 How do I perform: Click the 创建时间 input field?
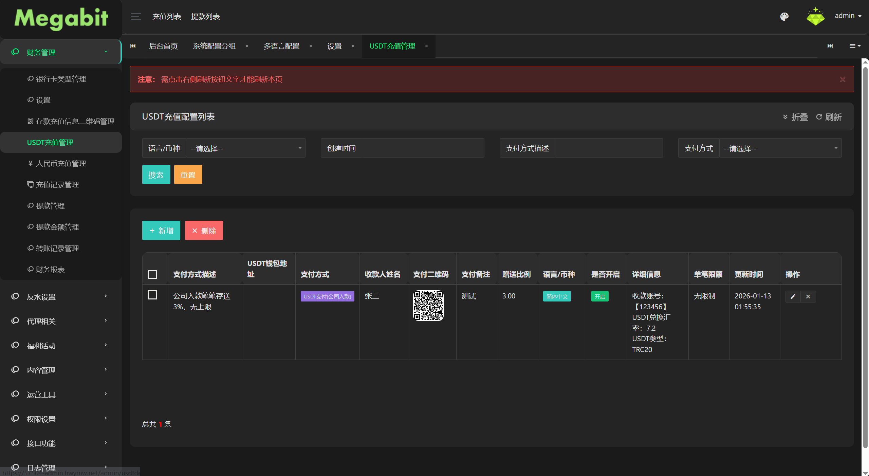pos(423,148)
